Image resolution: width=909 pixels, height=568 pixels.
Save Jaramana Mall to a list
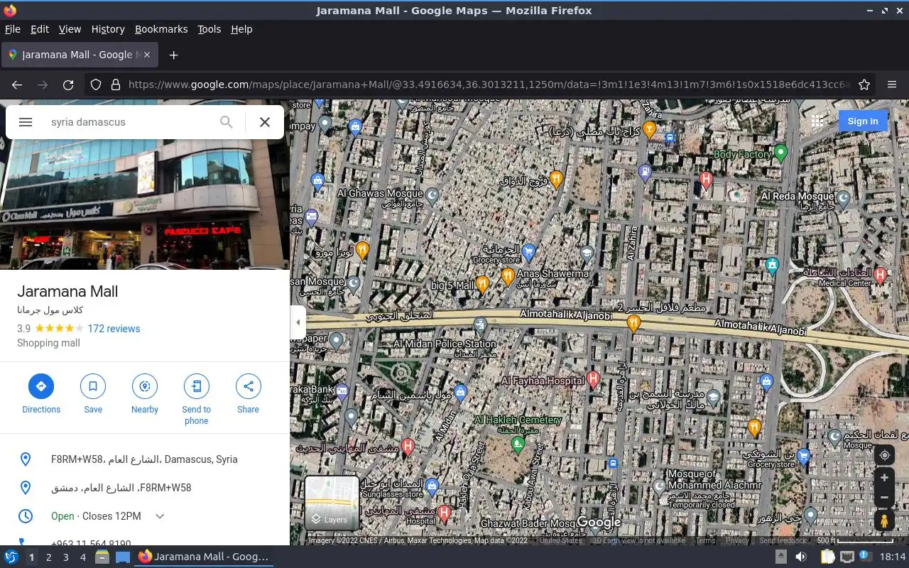tap(93, 394)
